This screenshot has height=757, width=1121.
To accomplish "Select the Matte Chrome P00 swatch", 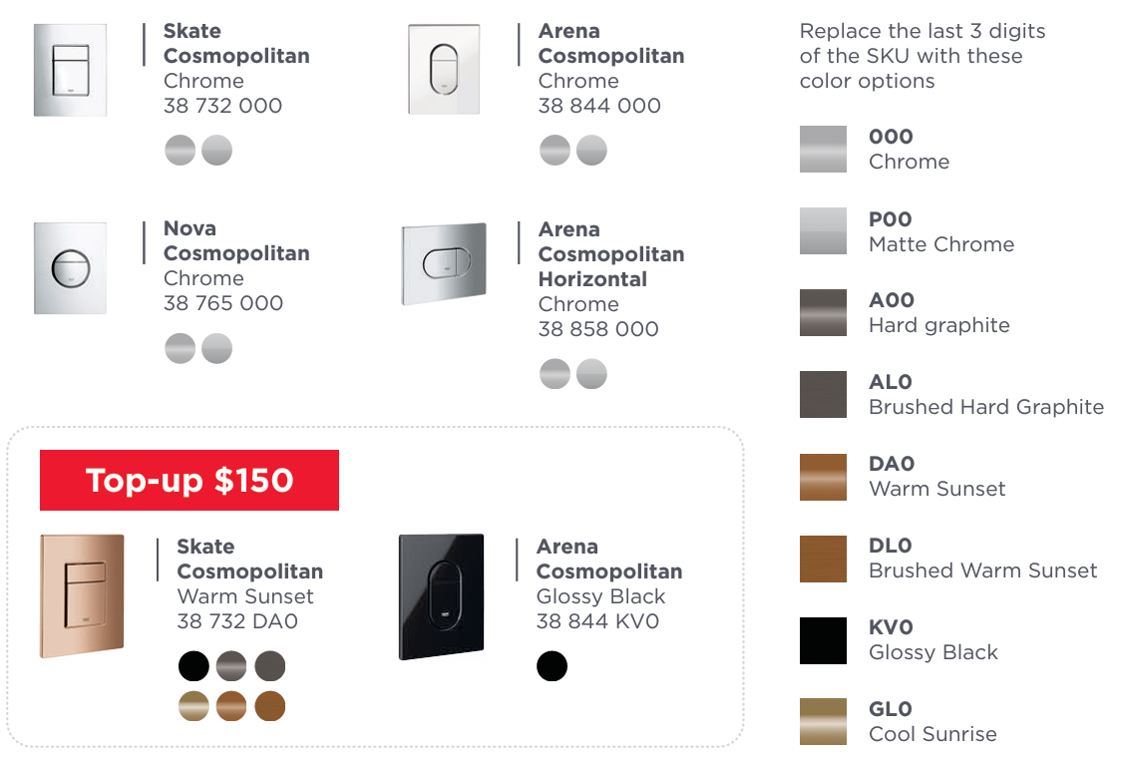I will pos(823,231).
